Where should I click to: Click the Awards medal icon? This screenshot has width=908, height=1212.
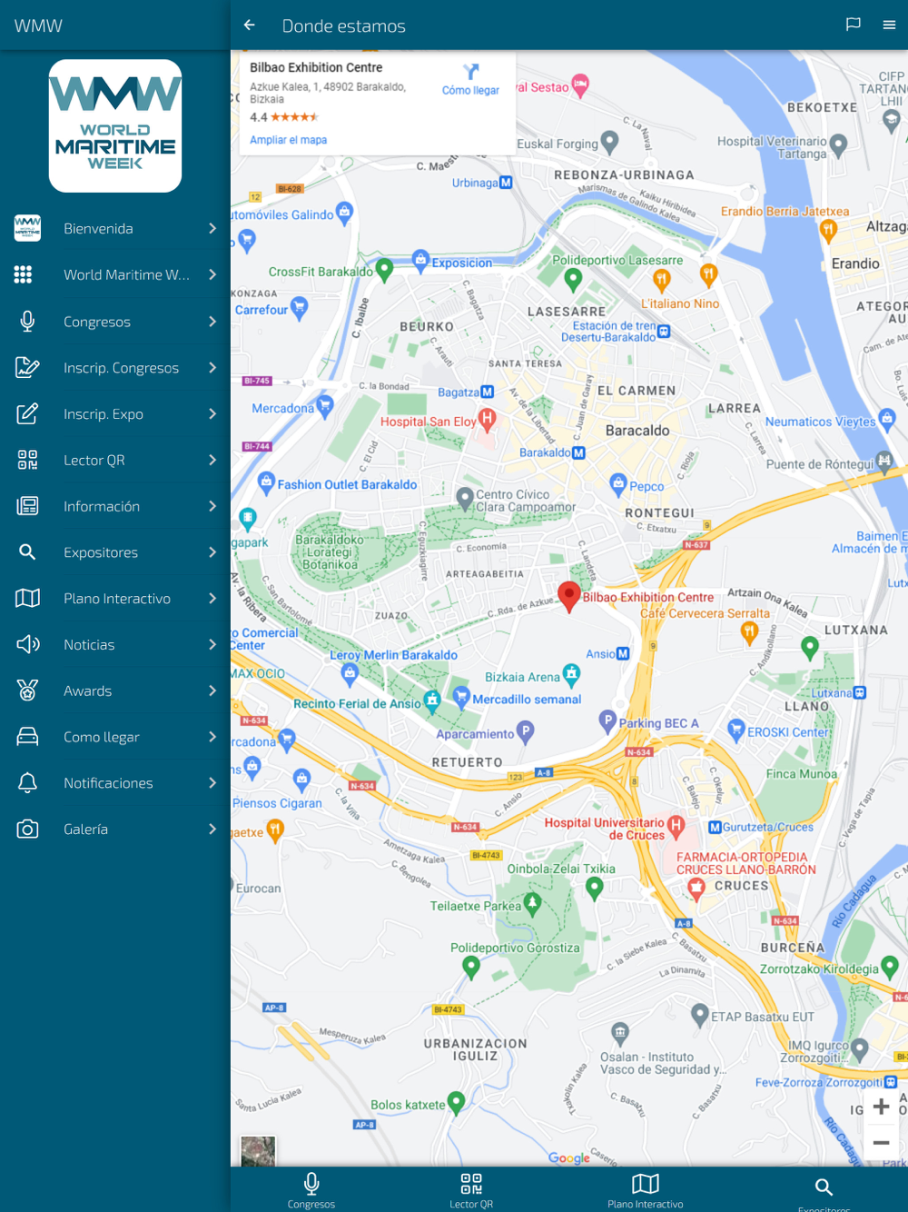click(27, 690)
